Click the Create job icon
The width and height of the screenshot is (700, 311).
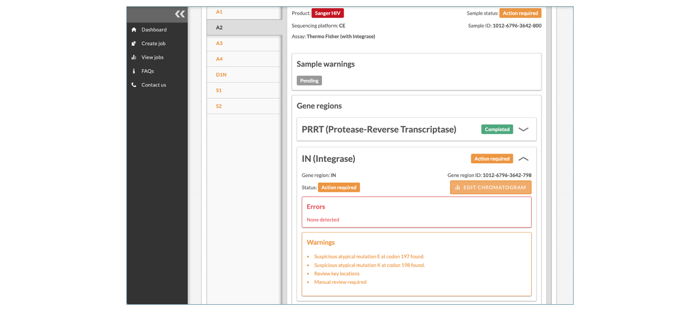pyautogui.click(x=134, y=43)
